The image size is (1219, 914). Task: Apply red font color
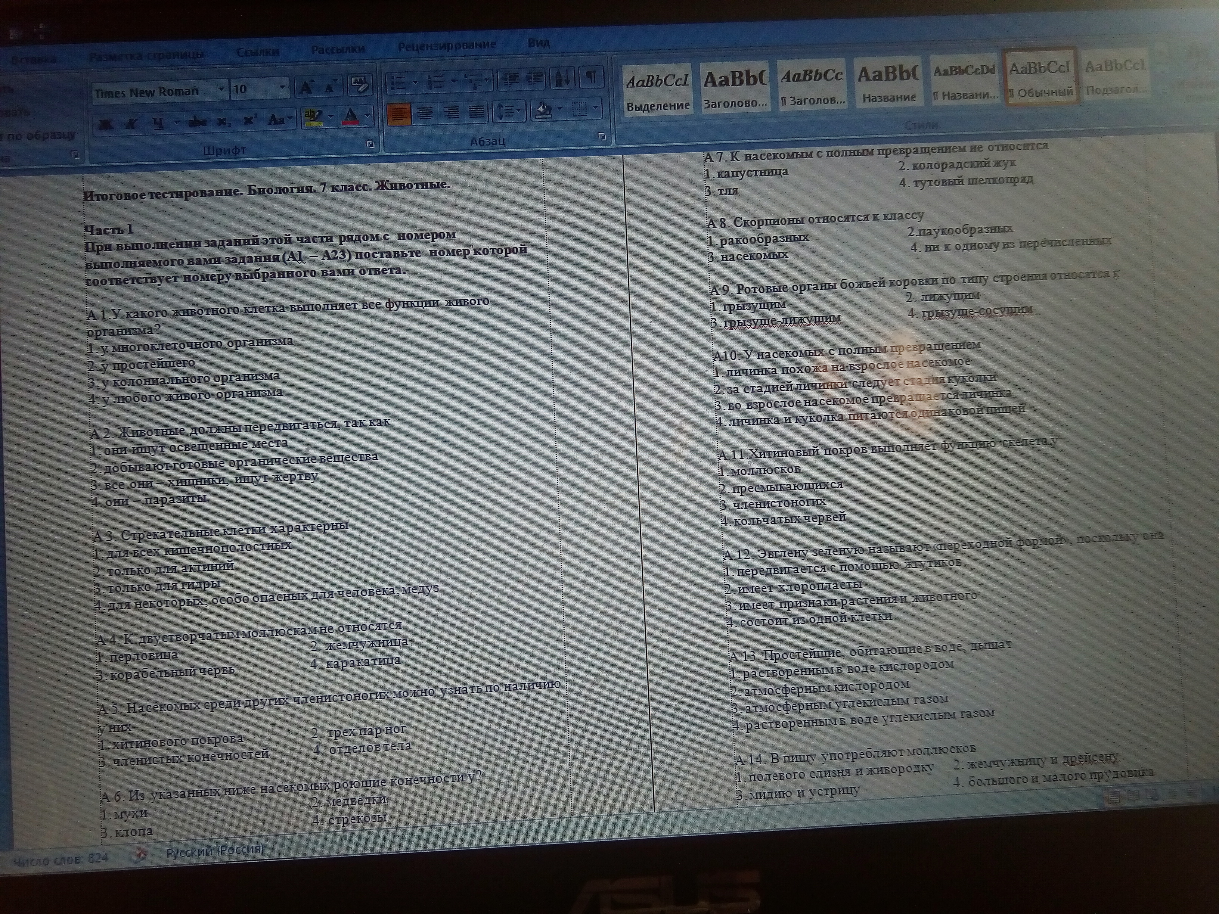tap(350, 116)
